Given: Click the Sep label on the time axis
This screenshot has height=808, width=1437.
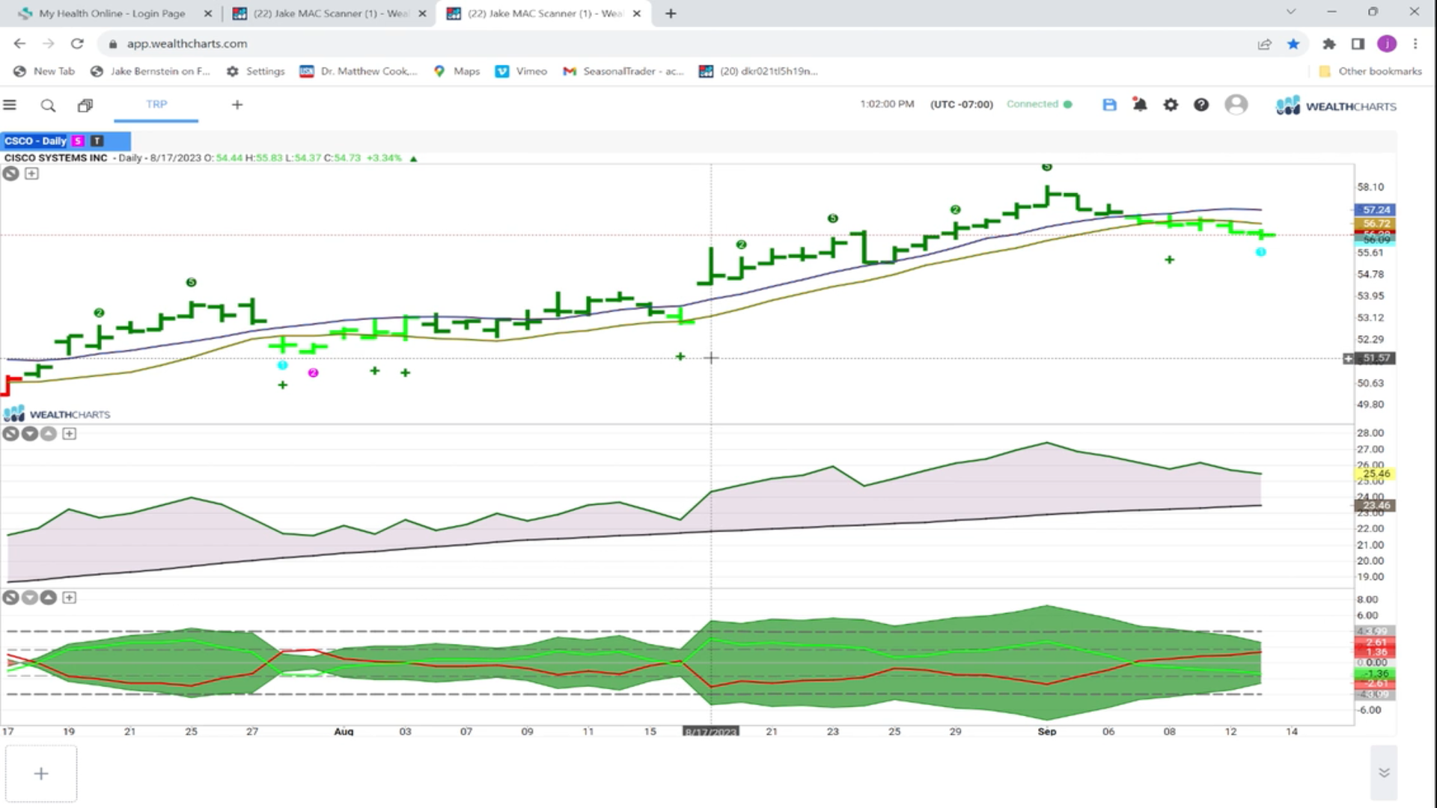Looking at the screenshot, I should (1047, 732).
